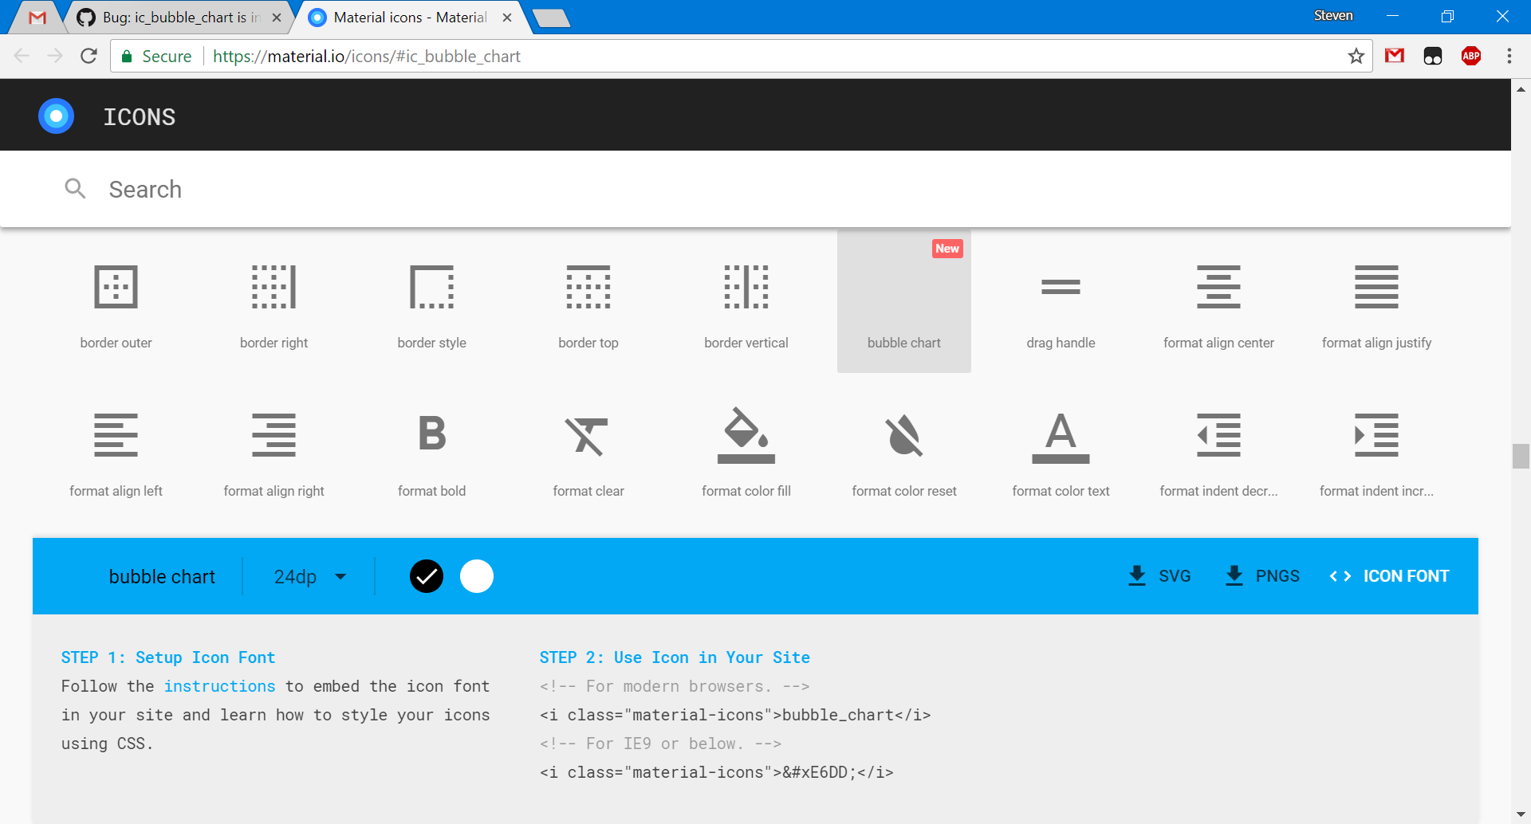This screenshot has height=824, width=1531.
Task: Download the bubble chart SVG
Action: point(1159,576)
